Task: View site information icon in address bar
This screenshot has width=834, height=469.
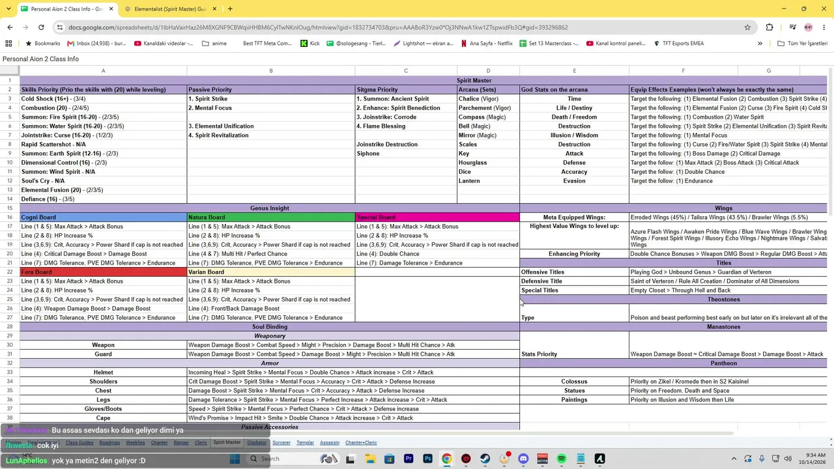Action: pos(60,27)
